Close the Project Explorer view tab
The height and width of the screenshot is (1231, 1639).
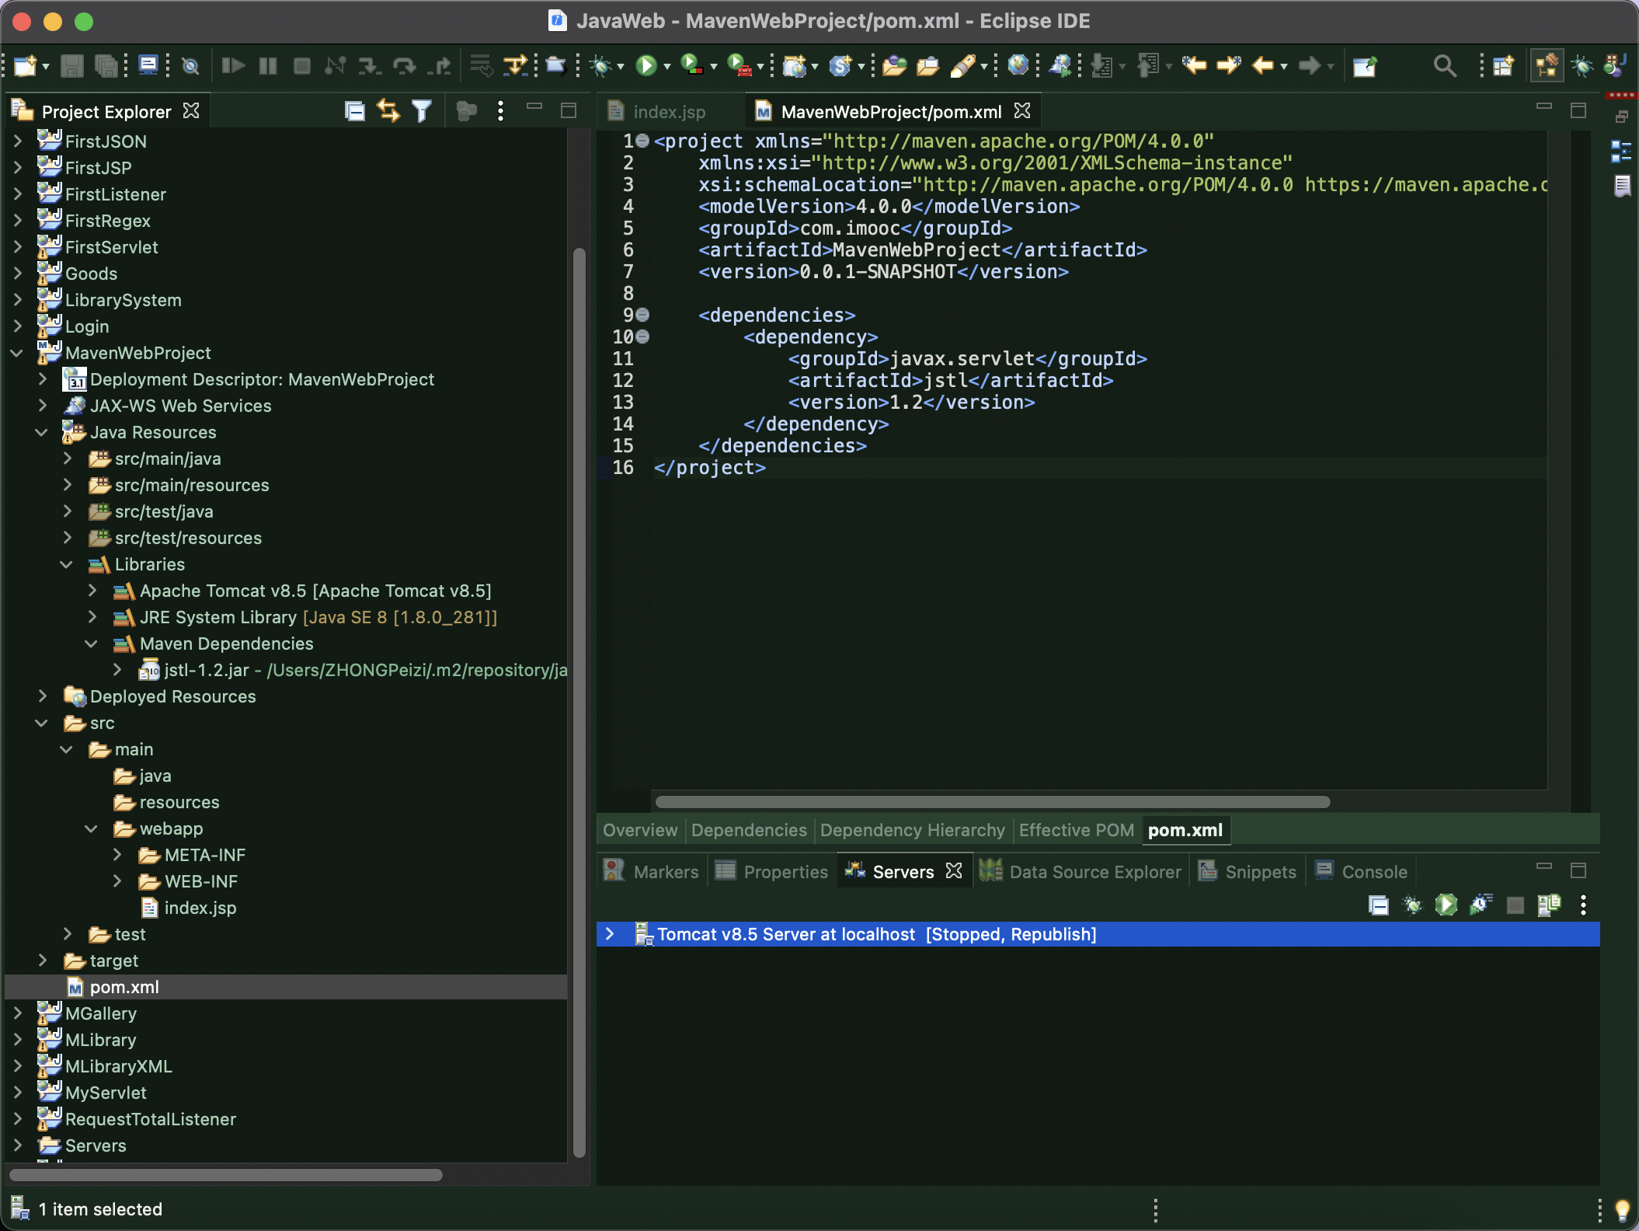point(191,111)
